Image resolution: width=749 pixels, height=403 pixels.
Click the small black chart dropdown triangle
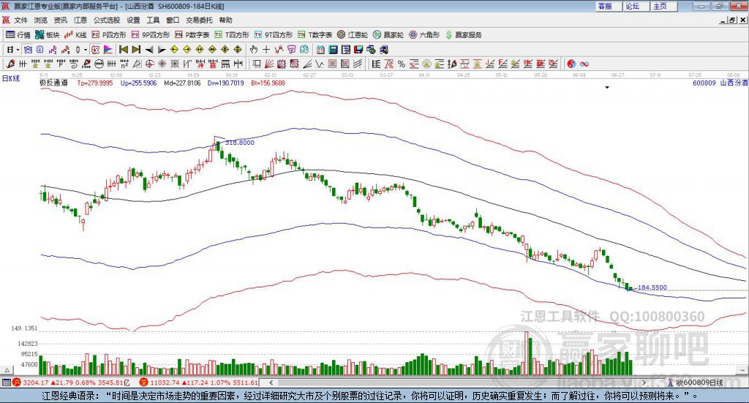coord(607,88)
